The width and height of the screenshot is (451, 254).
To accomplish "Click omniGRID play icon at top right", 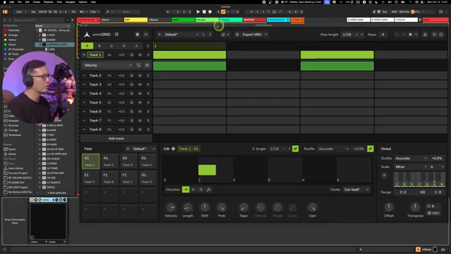I will [435, 35].
